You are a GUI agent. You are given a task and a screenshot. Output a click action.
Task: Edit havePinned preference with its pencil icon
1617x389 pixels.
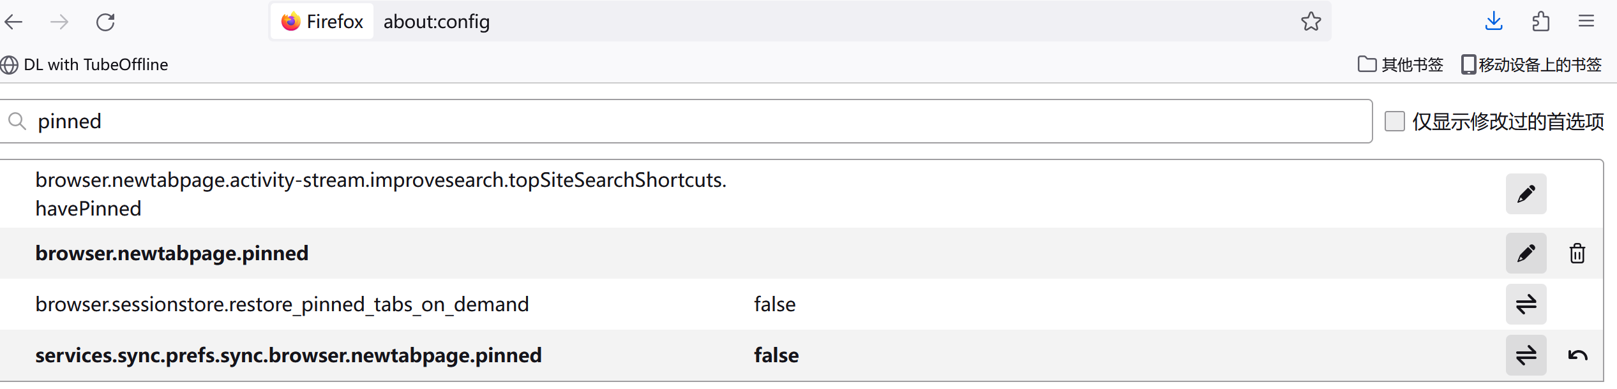point(1526,194)
